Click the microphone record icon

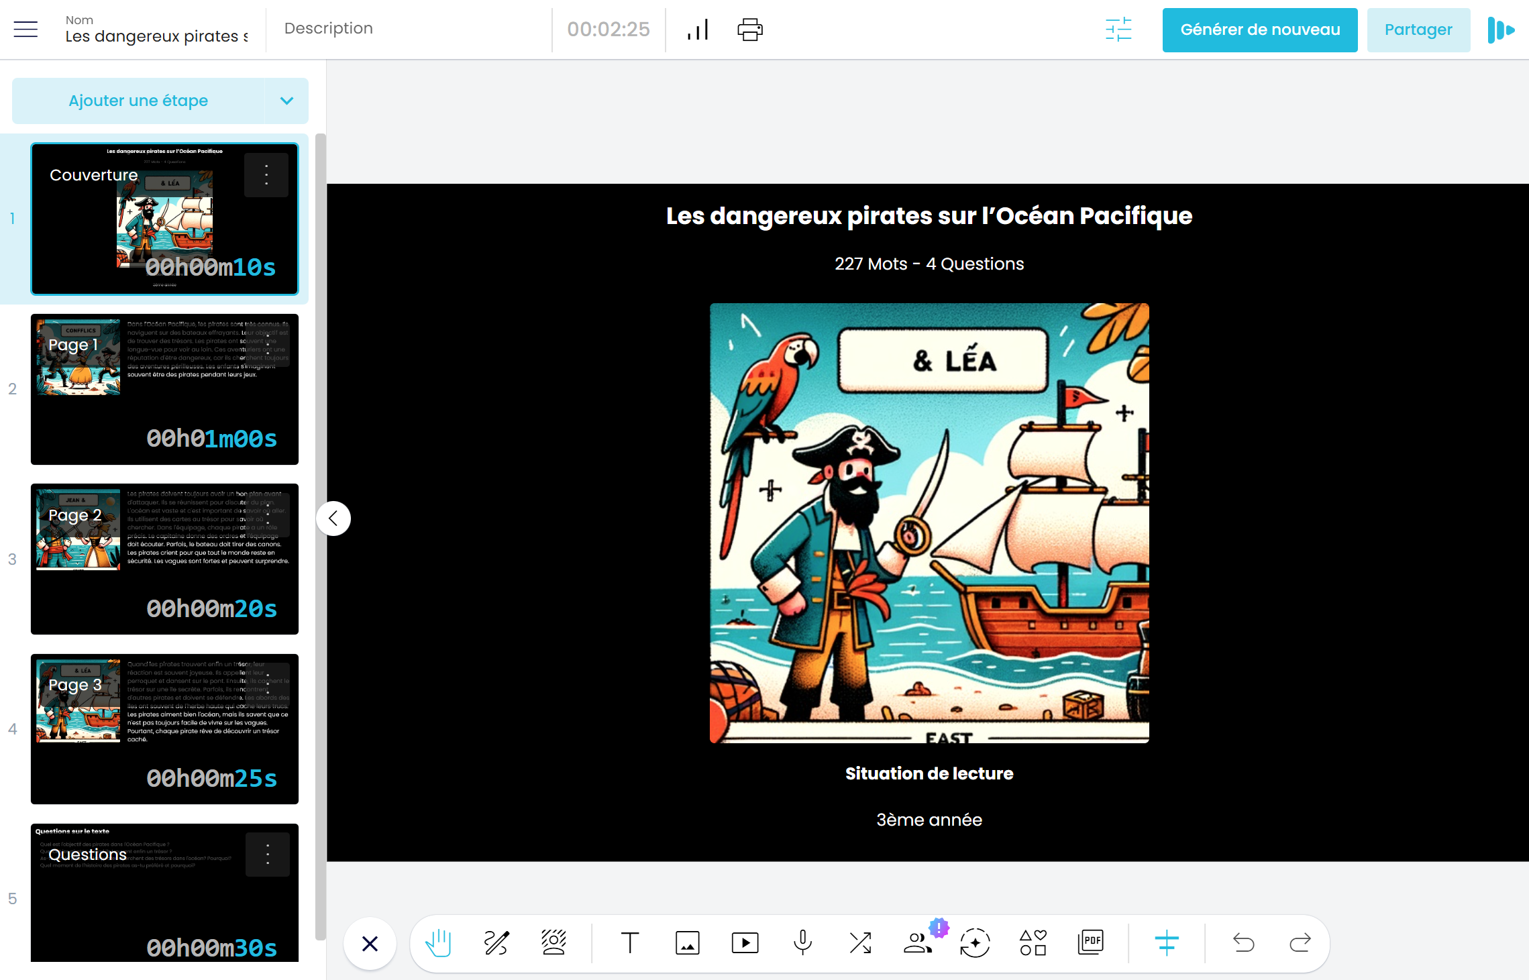click(802, 943)
